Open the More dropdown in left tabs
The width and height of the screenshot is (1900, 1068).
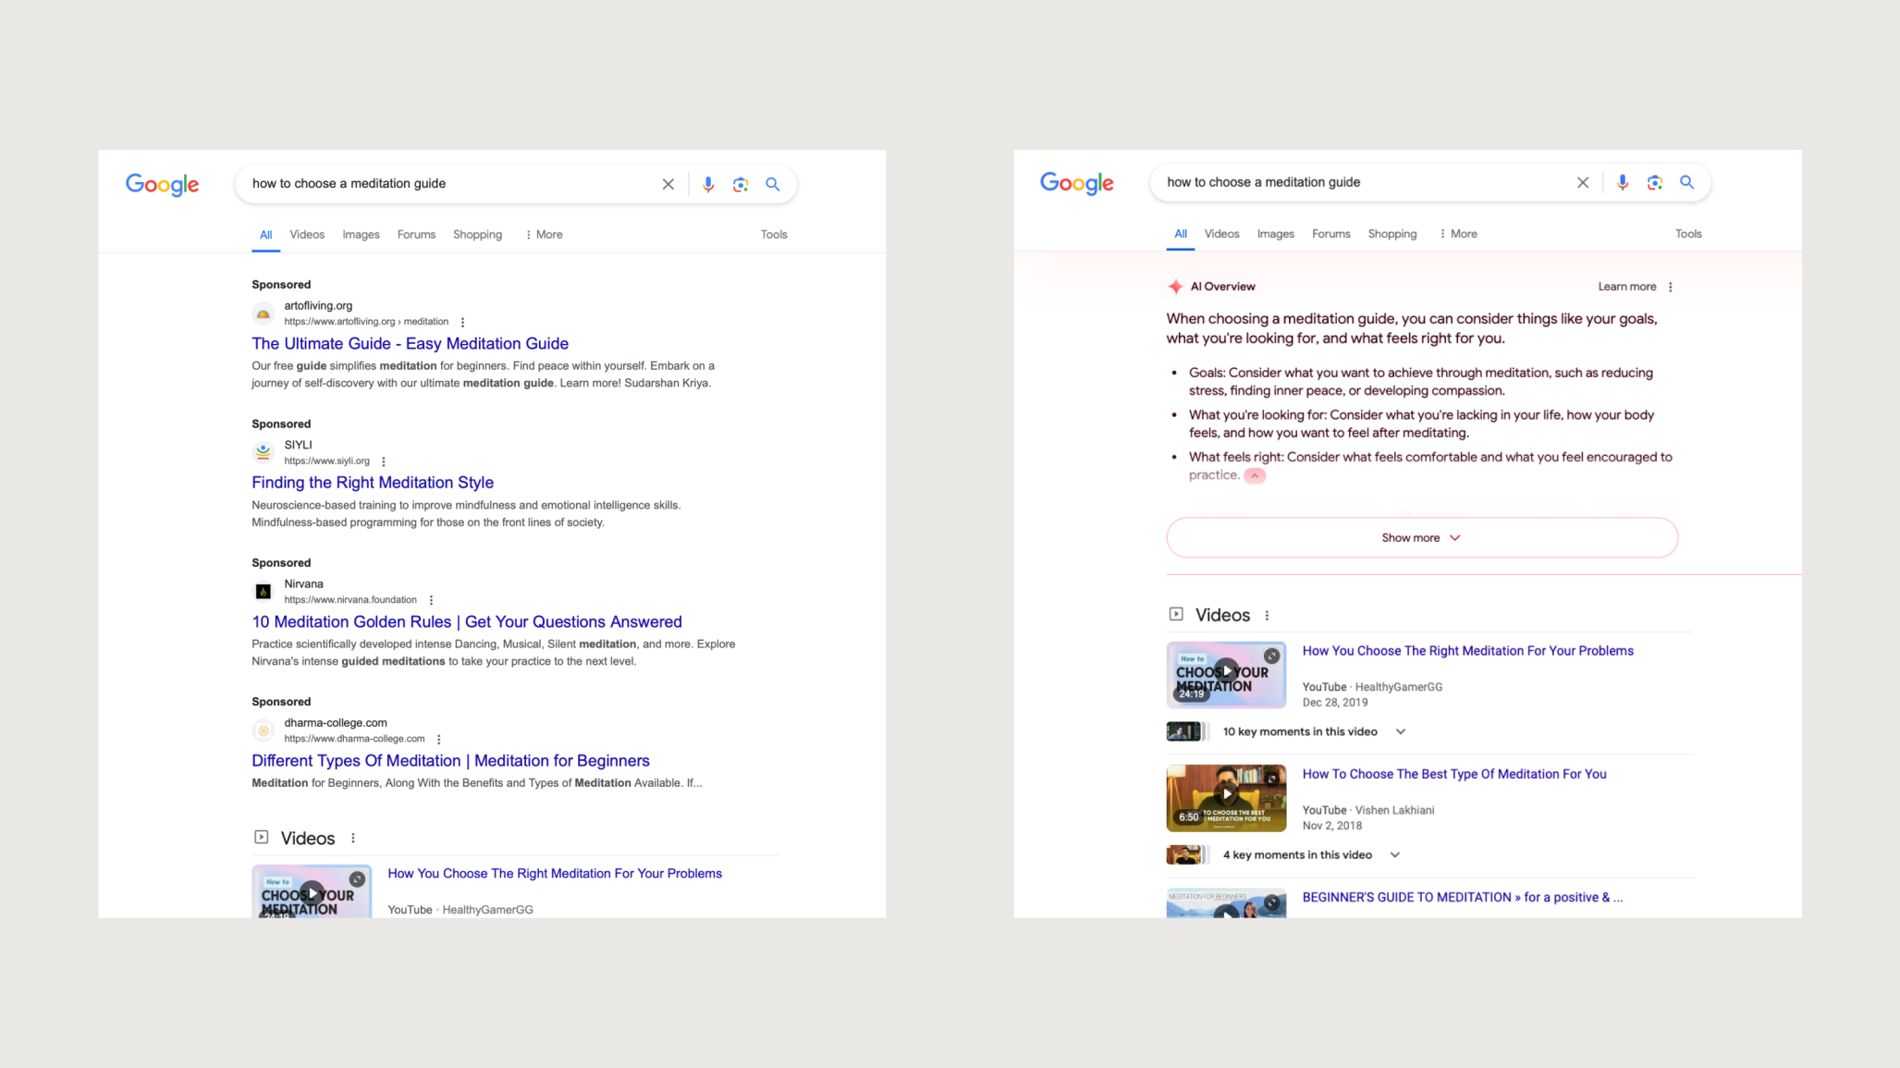544,235
